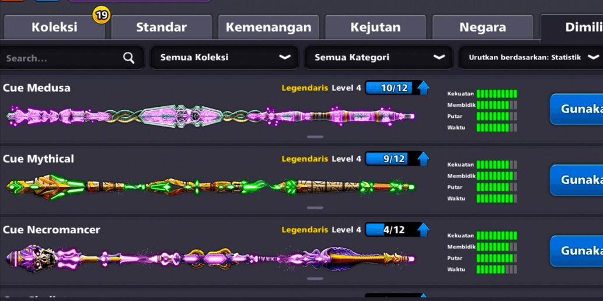Tap the blue upgrade arrow for Cue Medusa

click(x=423, y=88)
